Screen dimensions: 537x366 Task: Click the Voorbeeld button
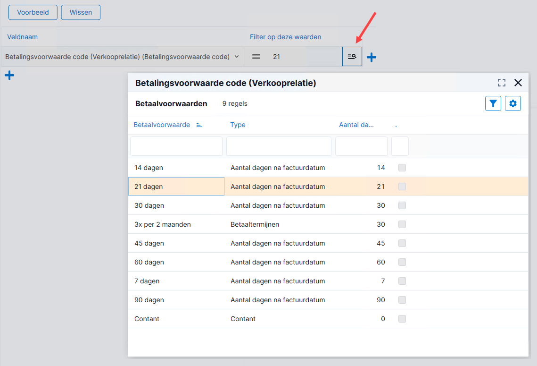33,12
